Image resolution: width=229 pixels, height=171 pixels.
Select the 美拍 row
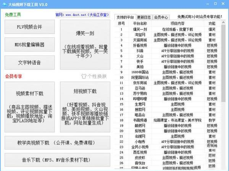168,67
